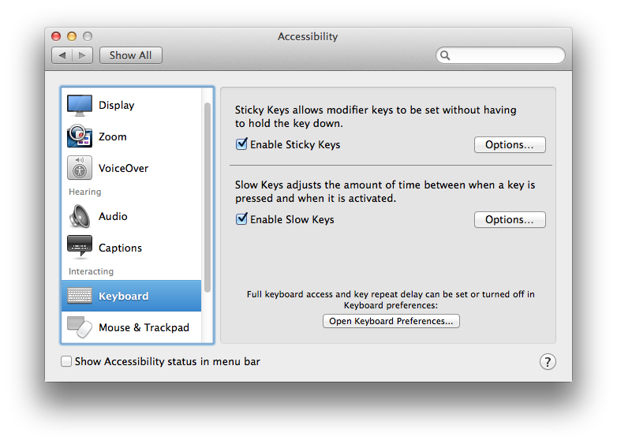Select the Display label in sidebar

pos(117,106)
